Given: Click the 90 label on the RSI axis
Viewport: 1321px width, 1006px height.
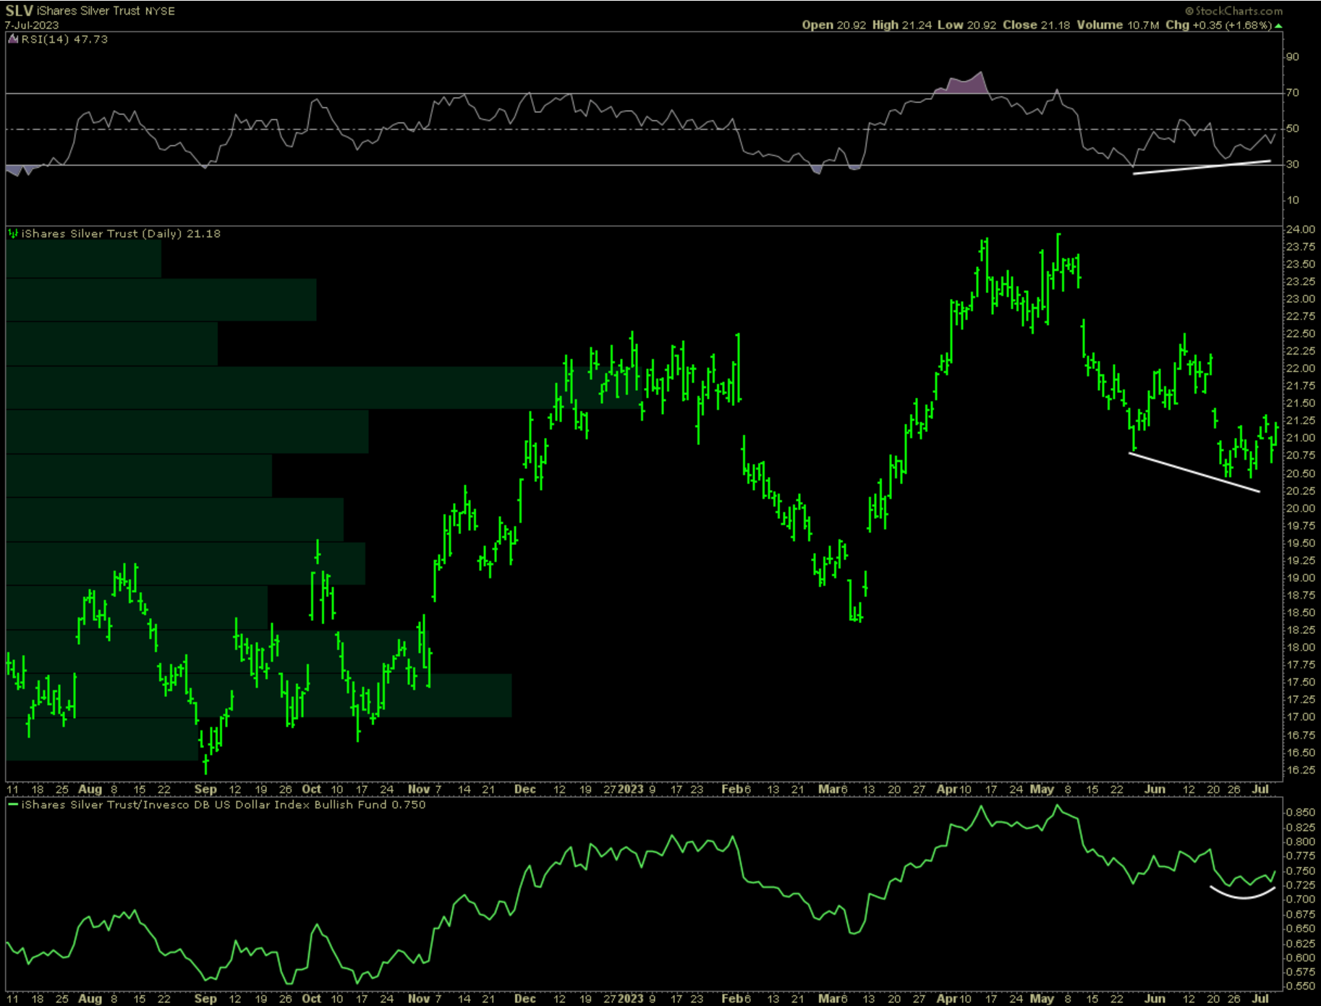Looking at the screenshot, I should (x=1292, y=57).
